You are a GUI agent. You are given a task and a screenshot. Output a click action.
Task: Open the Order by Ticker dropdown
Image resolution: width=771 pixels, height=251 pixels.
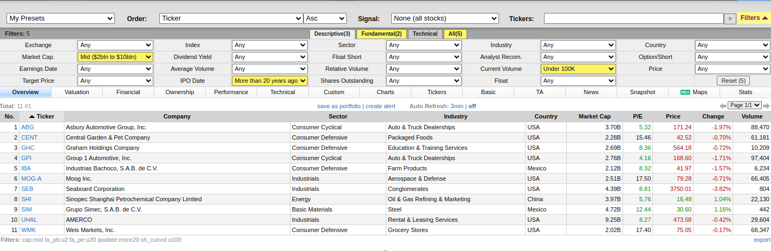(x=231, y=18)
